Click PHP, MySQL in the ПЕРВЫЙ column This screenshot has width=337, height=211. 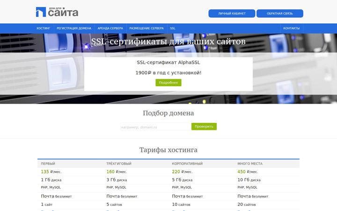[51, 187]
